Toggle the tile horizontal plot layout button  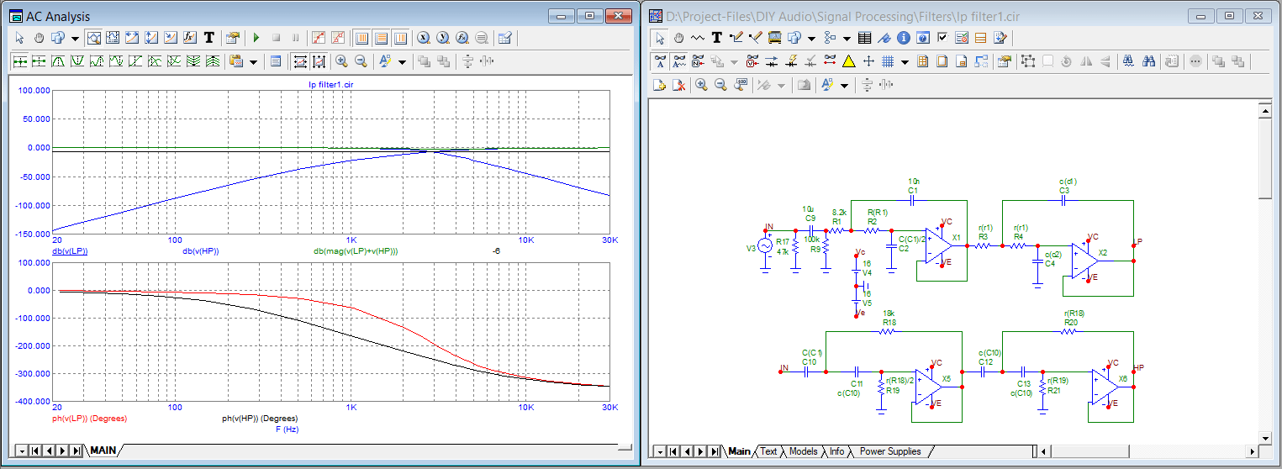tap(382, 38)
